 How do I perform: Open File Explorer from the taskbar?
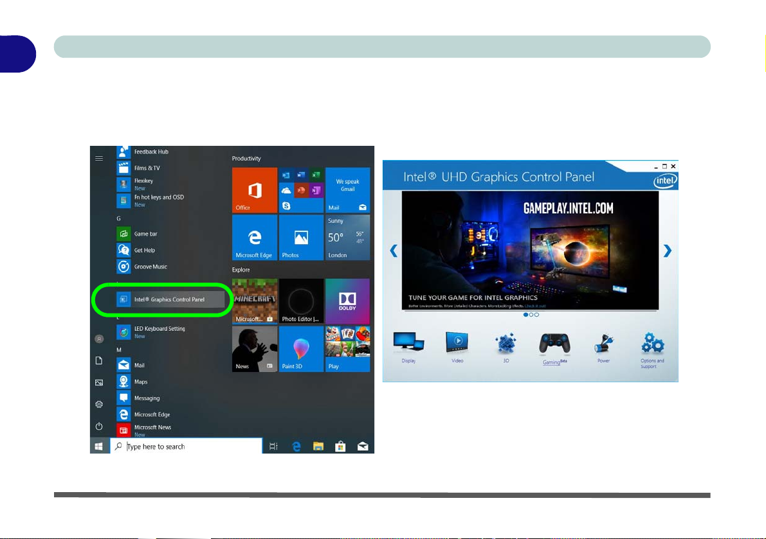click(x=318, y=446)
